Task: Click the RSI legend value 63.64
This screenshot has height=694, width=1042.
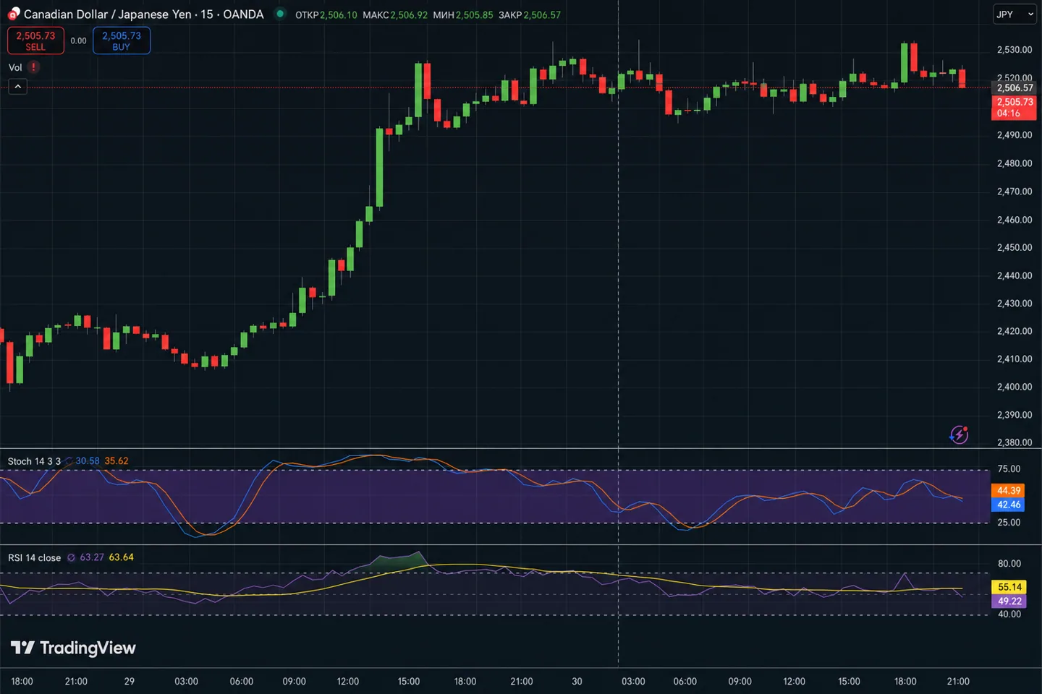Action: [x=121, y=557]
